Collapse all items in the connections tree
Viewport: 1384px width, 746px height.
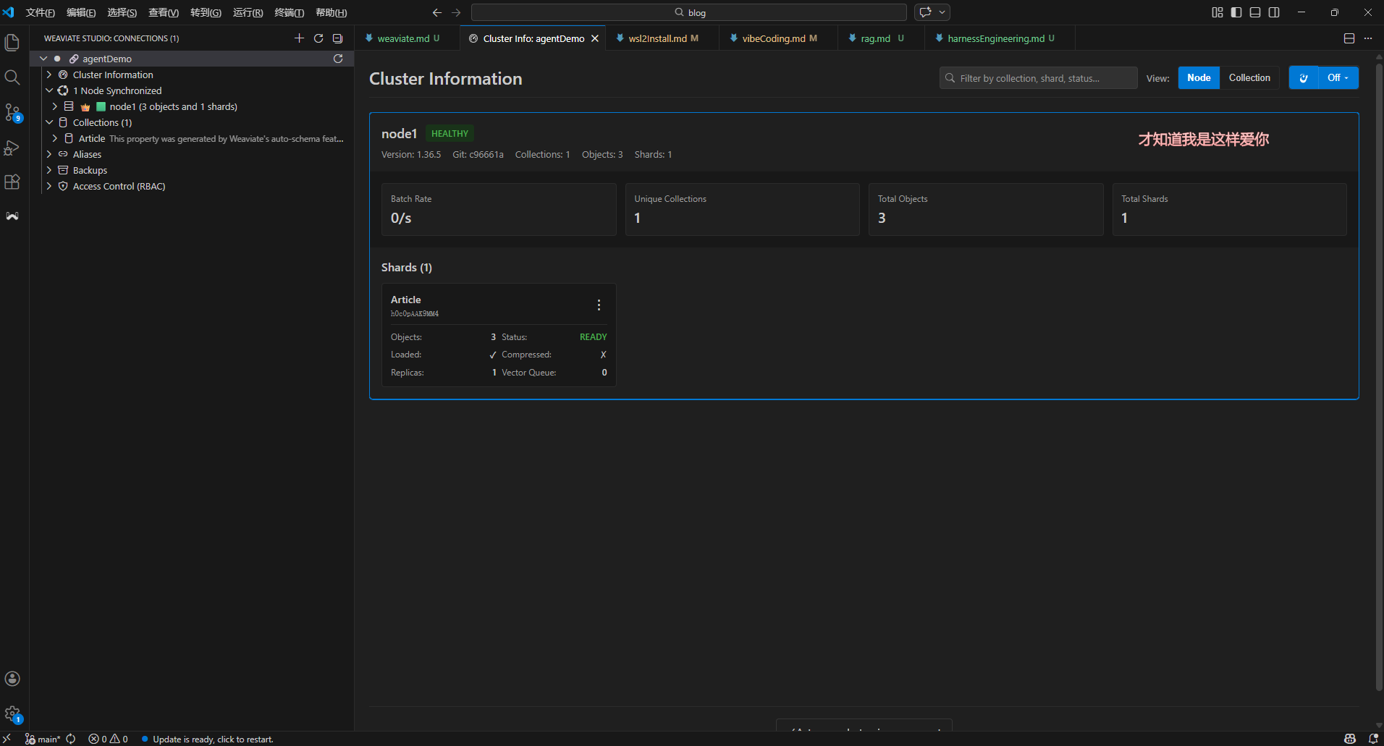click(337, 38)
